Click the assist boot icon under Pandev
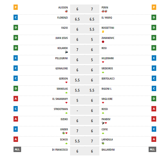161x156 pixels. tap(103, 123)
